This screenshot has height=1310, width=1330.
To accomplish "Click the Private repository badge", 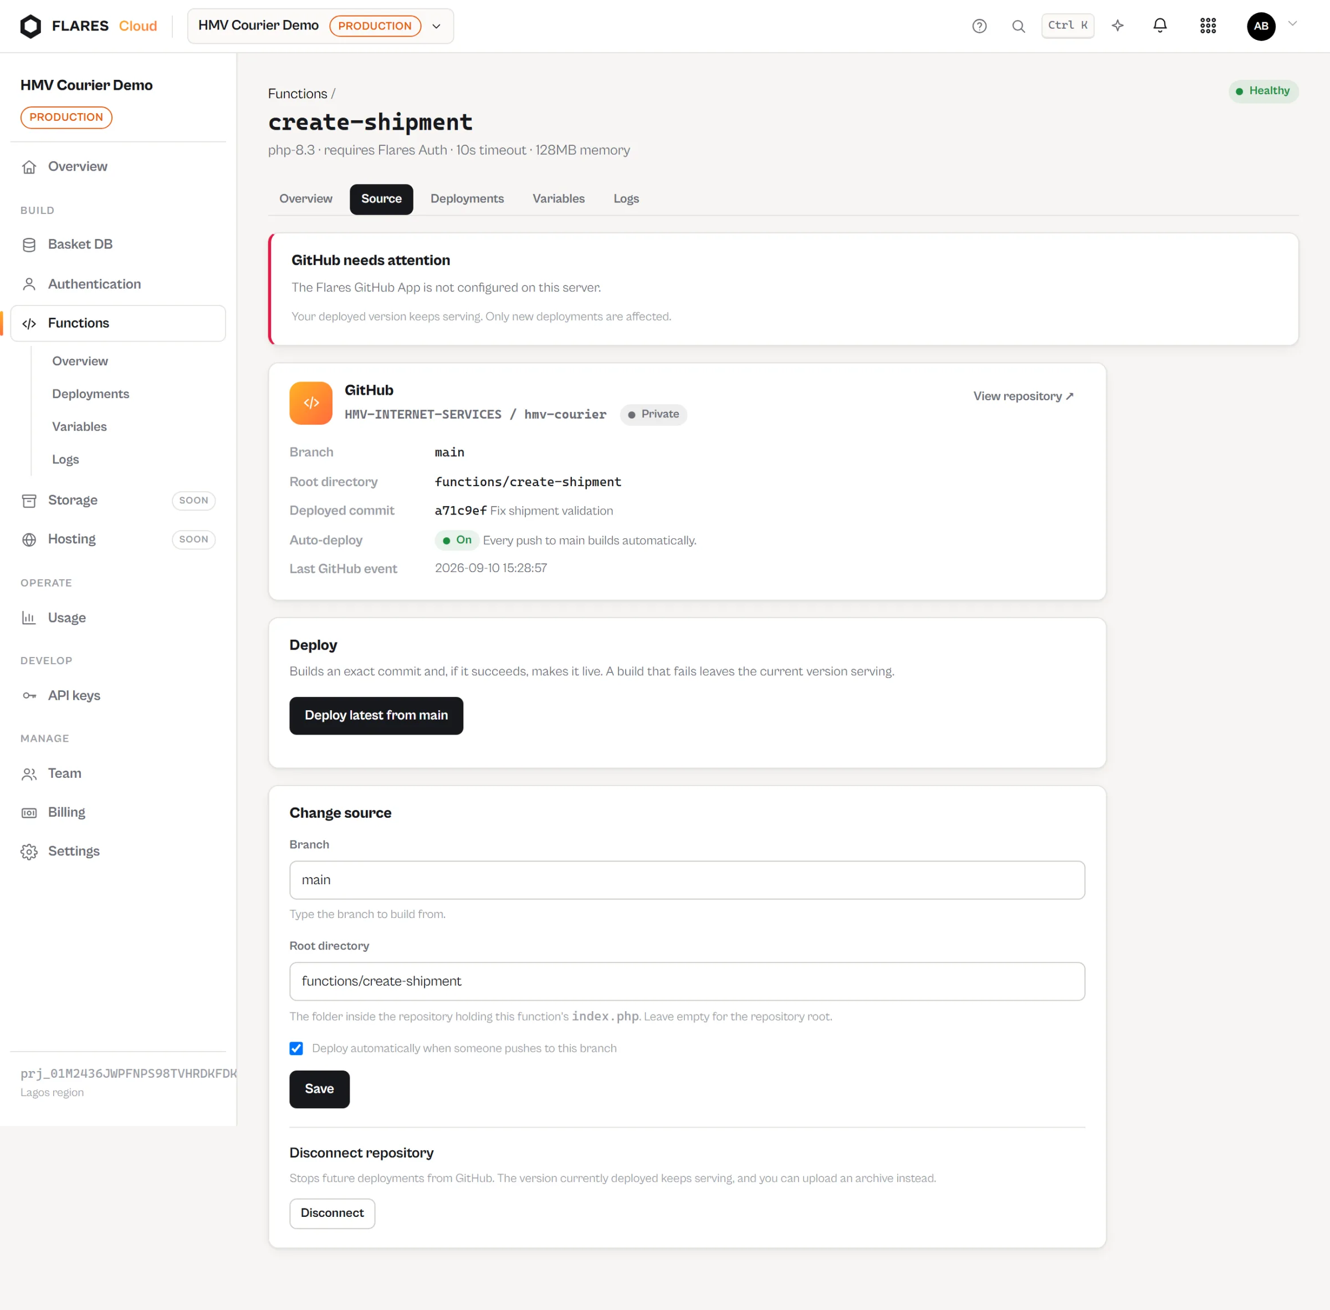I will 653,414.
